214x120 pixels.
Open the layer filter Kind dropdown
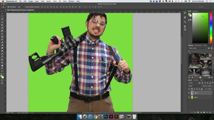(x=193, y=83)
